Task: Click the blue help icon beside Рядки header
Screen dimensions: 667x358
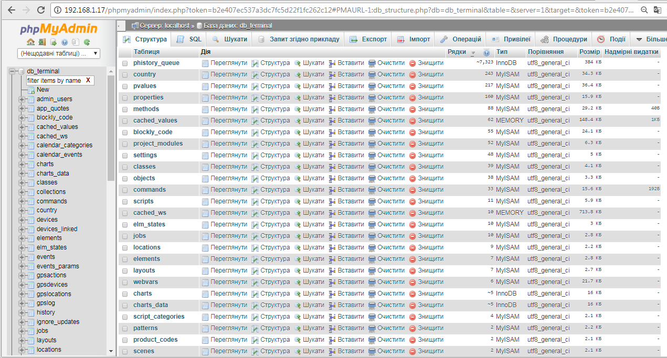Action: click(486, 52)
